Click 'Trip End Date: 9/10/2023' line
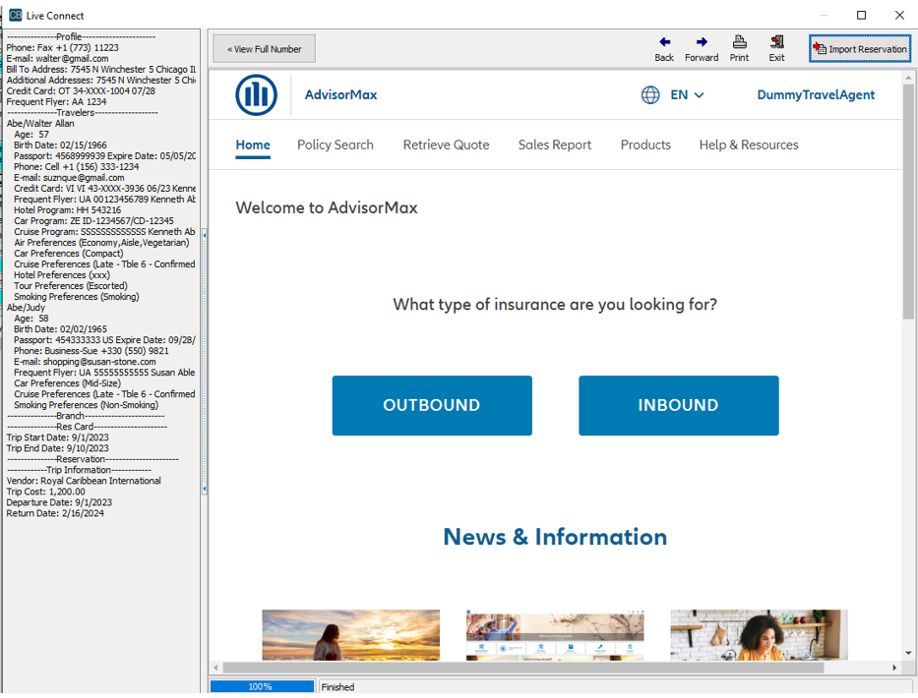 57,448
